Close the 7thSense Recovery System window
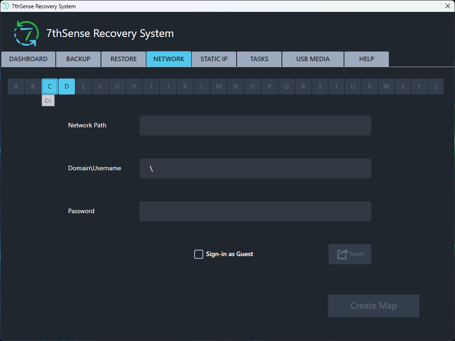The image size is (455, 341). pyautogui.click(x=447, y=6)
